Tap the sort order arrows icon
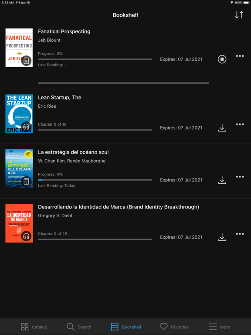Screen dimensions: 251x335 pyautogui.click(x=239, y=15)
